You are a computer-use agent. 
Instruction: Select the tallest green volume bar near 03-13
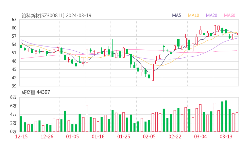[226, 116]
